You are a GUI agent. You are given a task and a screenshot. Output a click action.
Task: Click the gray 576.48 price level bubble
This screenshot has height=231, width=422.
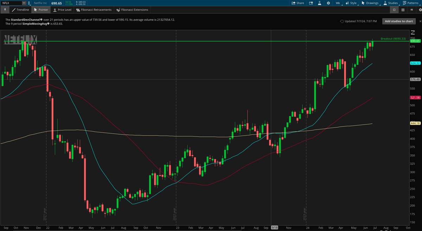click(415, 79)
